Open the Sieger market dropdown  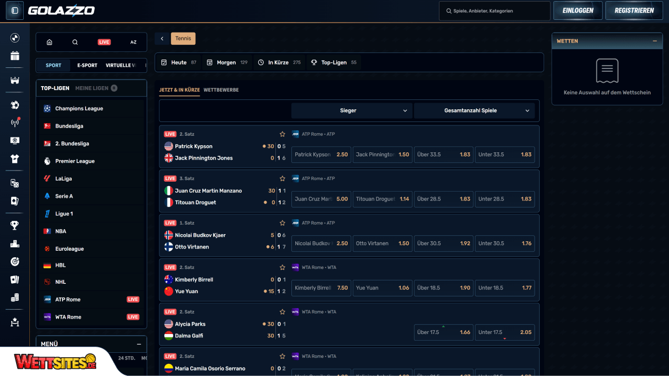(352, 110)
